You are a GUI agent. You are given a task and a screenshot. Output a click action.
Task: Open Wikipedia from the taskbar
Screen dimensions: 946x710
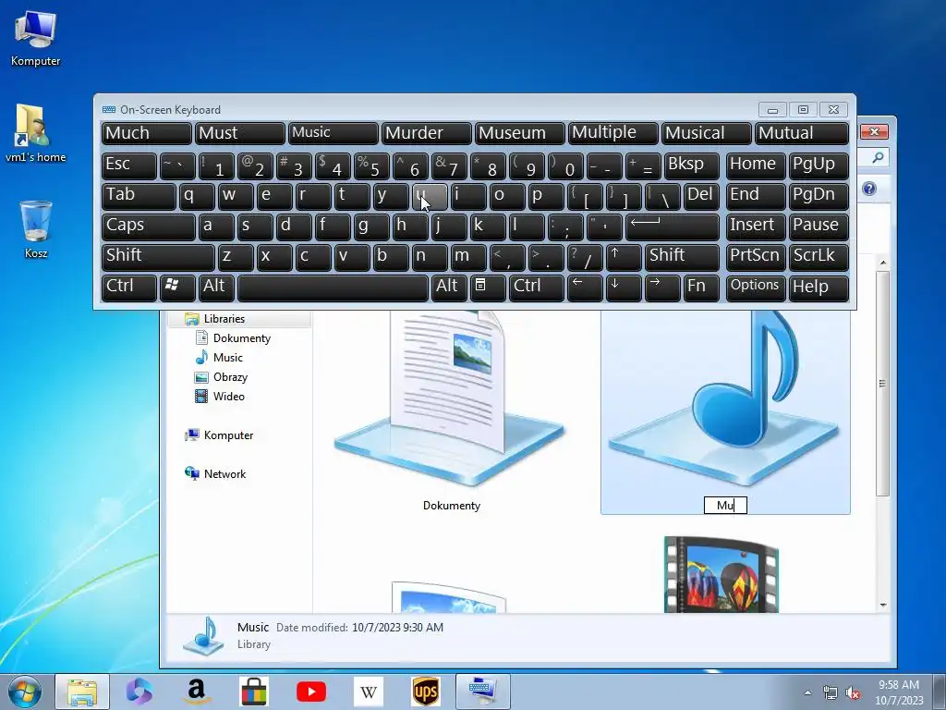[x=369, y=692]
